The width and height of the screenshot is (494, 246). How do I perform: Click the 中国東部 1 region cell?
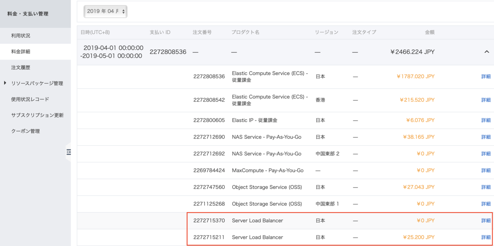(x=327, y=204)
